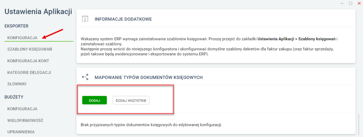Open UPRAWNIENIA settings
The width and height of the screenshot is (363, 137).
(21, 132)
